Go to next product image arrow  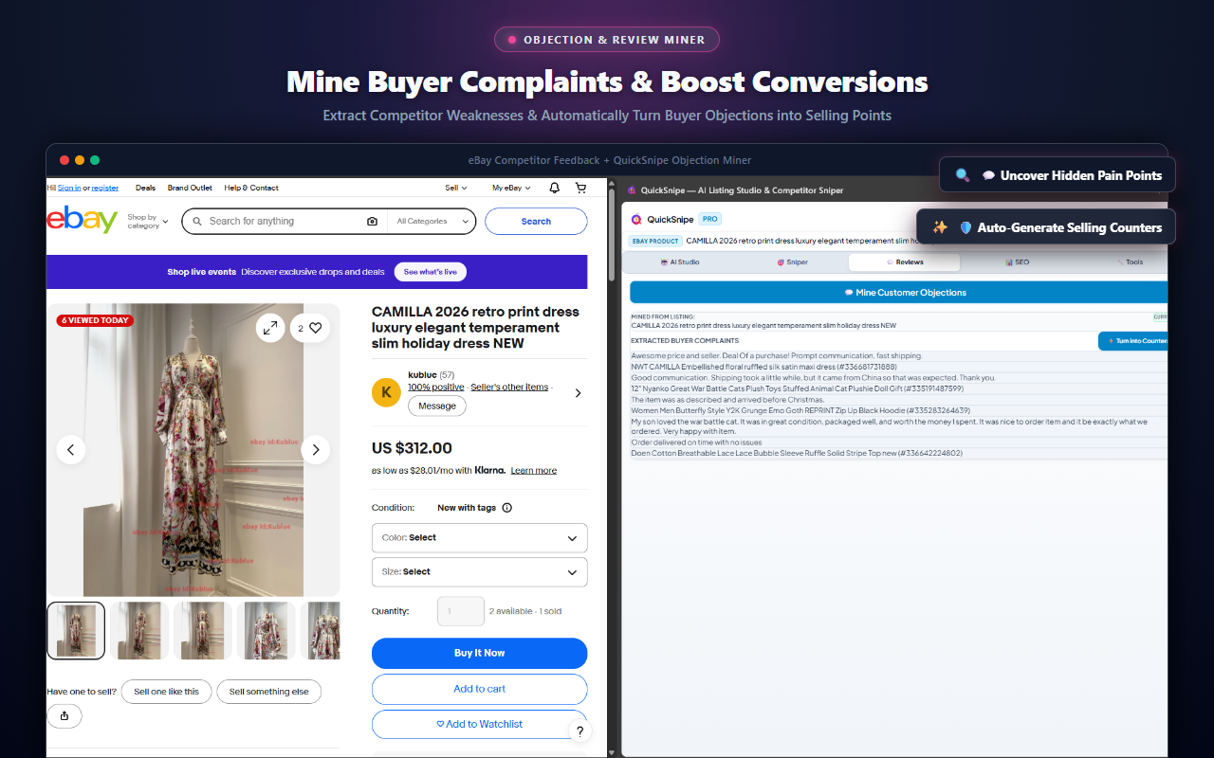(x=316, y=449)
